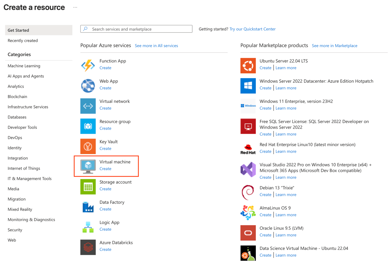Click the Resource group cube icon

click(88, 126)
